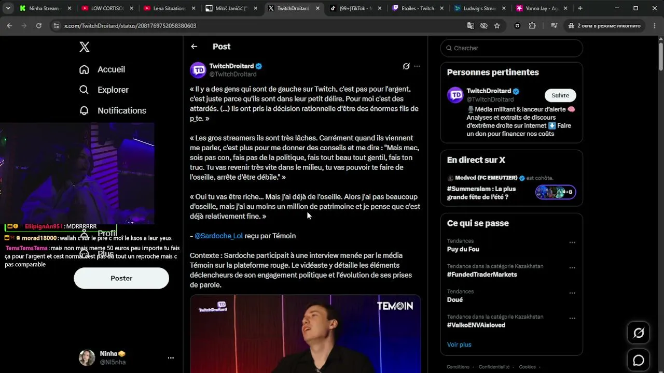This screenshot has height=373, width=664.
Task: Open TwitchDroitard name on the post header
Action: pos(231,66)
